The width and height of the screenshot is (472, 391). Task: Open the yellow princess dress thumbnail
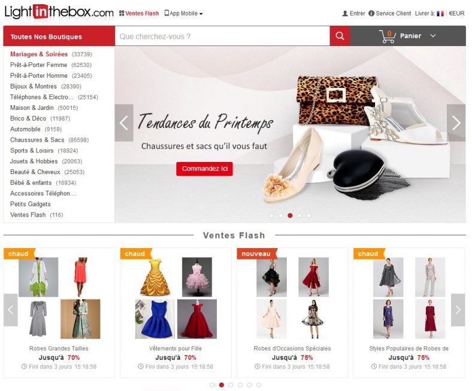point(155,277)
